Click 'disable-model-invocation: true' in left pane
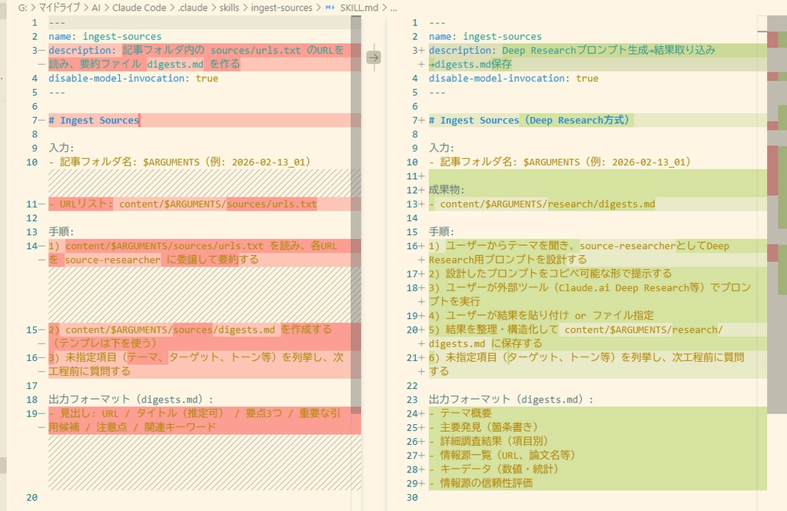This screenshot has width=787, height=511. tap(134, 78)
